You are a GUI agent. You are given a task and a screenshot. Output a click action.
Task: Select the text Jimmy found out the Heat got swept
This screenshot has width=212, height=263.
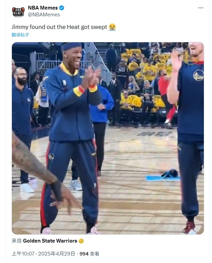(59, 27)
